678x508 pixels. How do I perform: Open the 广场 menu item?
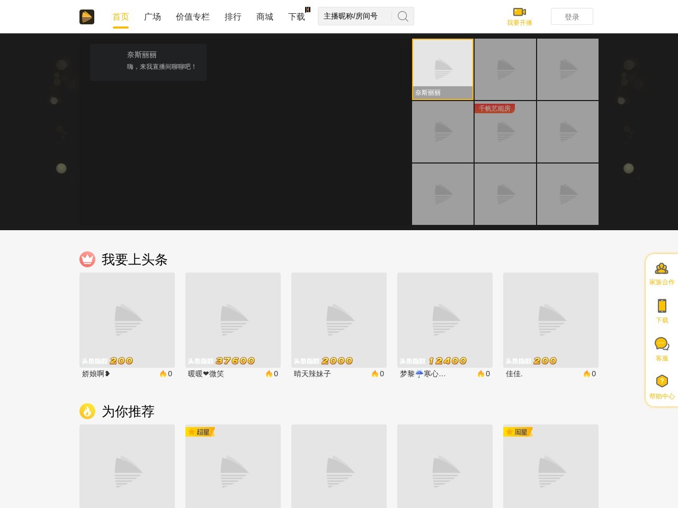[x=153, y=17]
